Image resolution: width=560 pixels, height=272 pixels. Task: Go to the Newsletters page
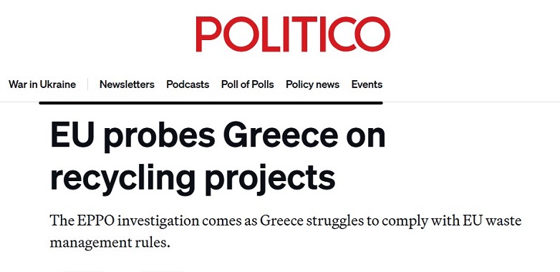pyautogui.click(x=127, y=84)
